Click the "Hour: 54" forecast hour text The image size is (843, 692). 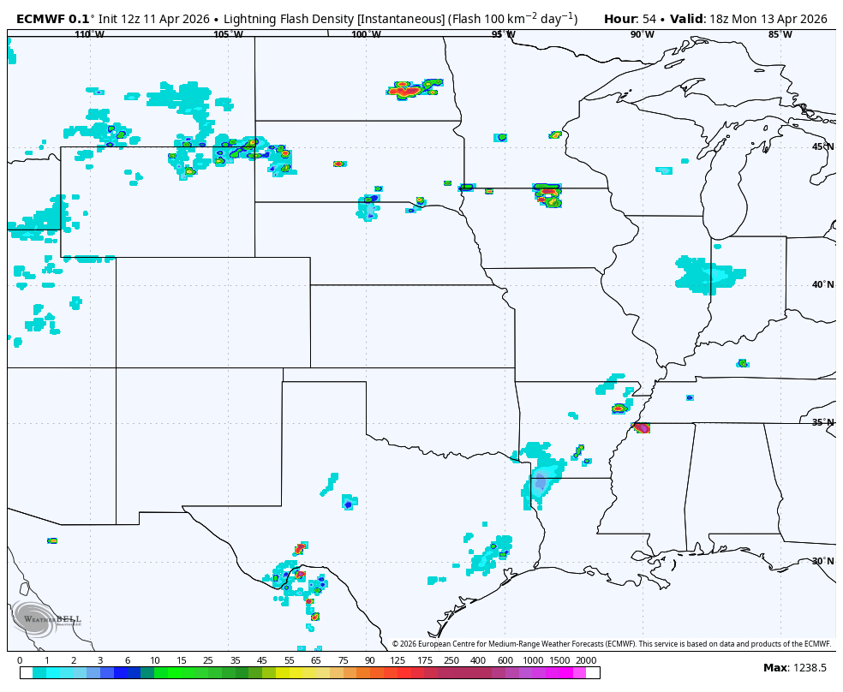pyautogui.click(x=630, y=19)
